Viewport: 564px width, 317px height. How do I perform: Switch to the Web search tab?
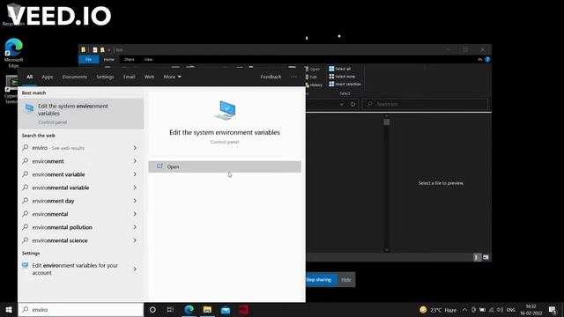click(x=149, y=77)
